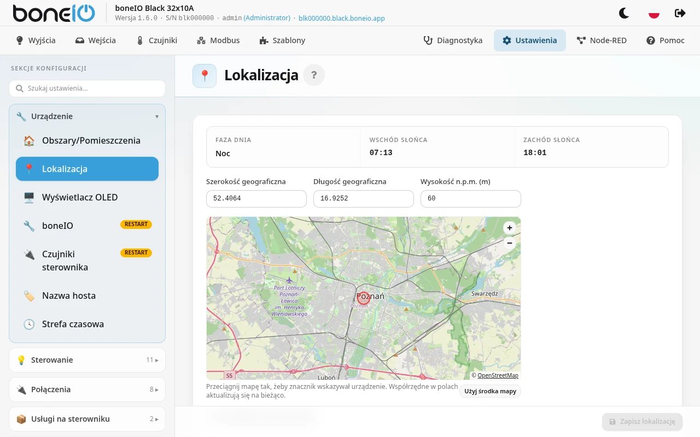This screenshot has width=700, height=437.
Task: Click the plug icon for Czujniki sterownika
Action: pos(29,254)
